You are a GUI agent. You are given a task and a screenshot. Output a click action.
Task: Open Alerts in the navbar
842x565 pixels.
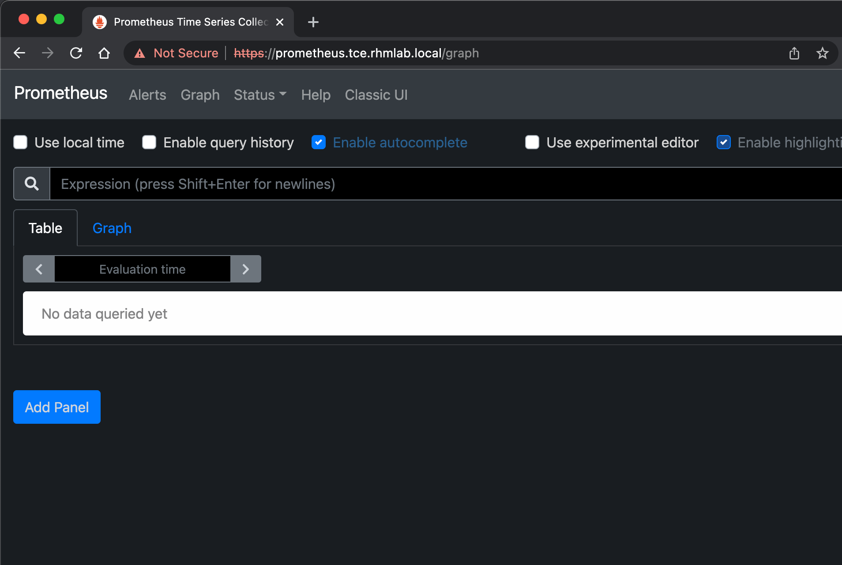147,95
